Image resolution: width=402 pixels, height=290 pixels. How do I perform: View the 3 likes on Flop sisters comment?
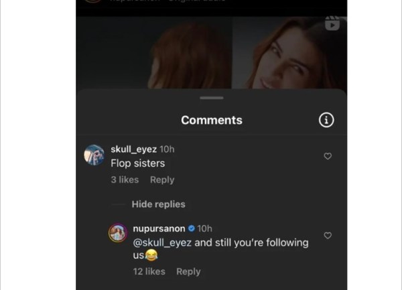pos(125,179)
